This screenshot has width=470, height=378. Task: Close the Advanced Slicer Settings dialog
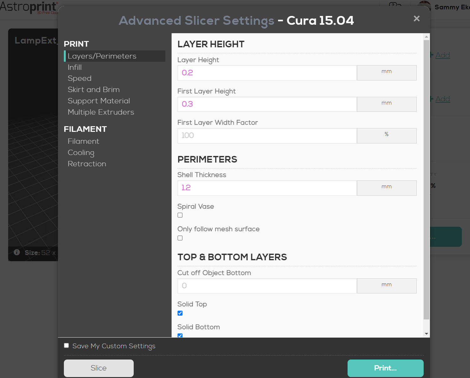point(416,18)
